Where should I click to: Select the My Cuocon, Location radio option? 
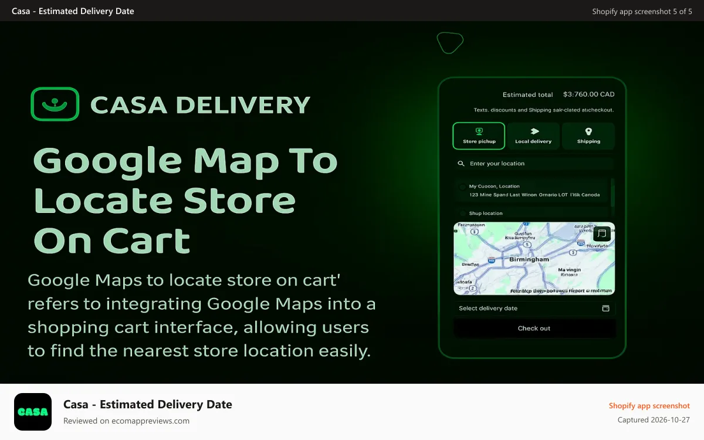(463, 187)
